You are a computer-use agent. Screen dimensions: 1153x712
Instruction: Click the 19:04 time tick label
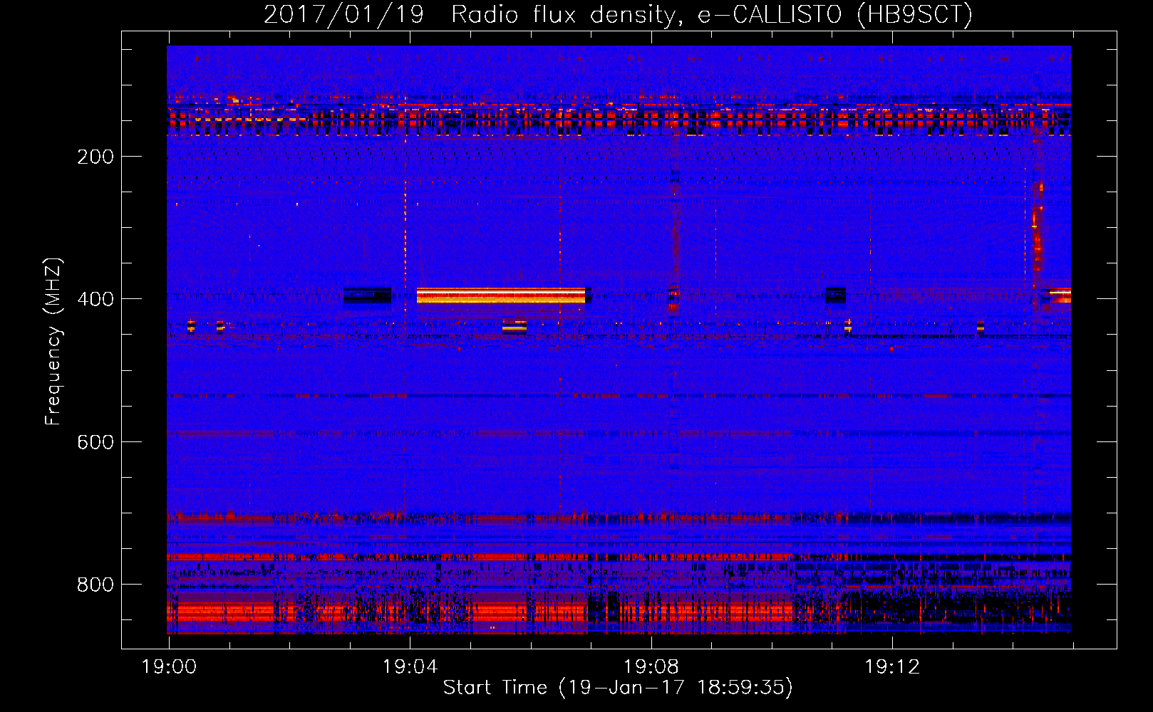coord(410,667)
